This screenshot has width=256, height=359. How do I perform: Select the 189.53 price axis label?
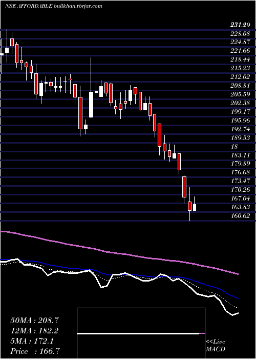[240, 138]
